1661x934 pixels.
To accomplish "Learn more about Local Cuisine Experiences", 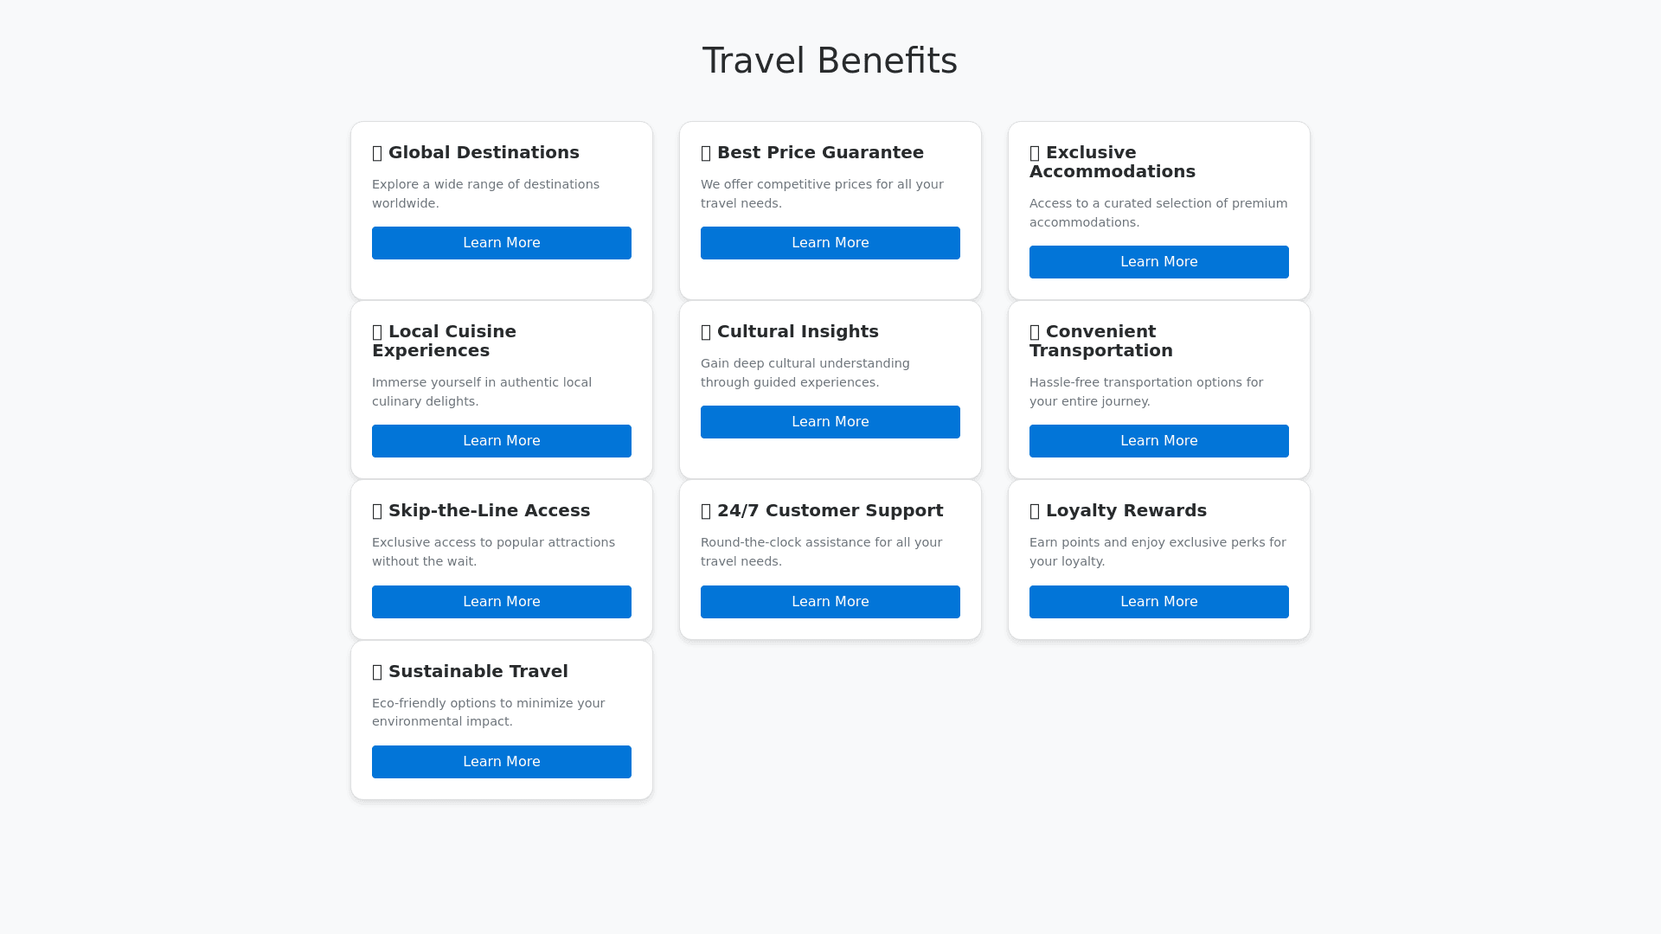I will 502,441.
